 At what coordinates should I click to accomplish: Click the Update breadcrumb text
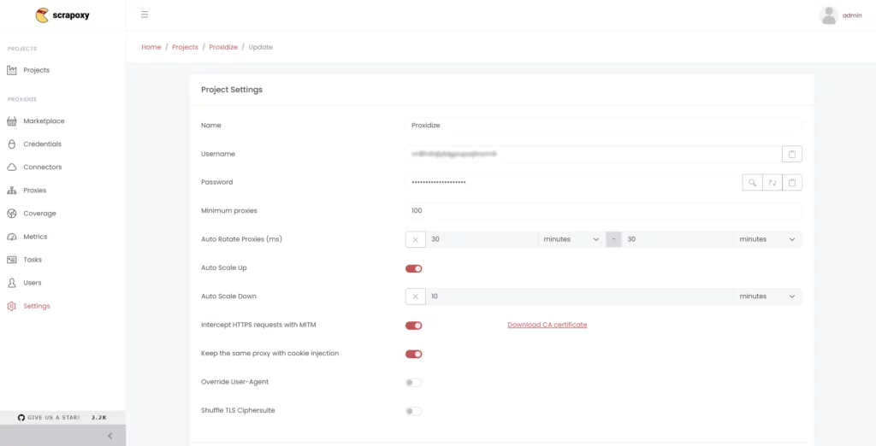click(260, 48)
